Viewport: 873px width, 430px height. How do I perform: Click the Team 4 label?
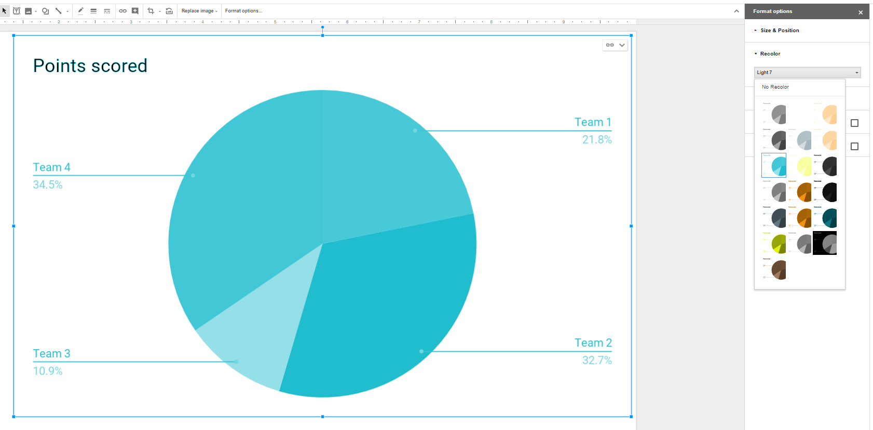coord(51,167)
